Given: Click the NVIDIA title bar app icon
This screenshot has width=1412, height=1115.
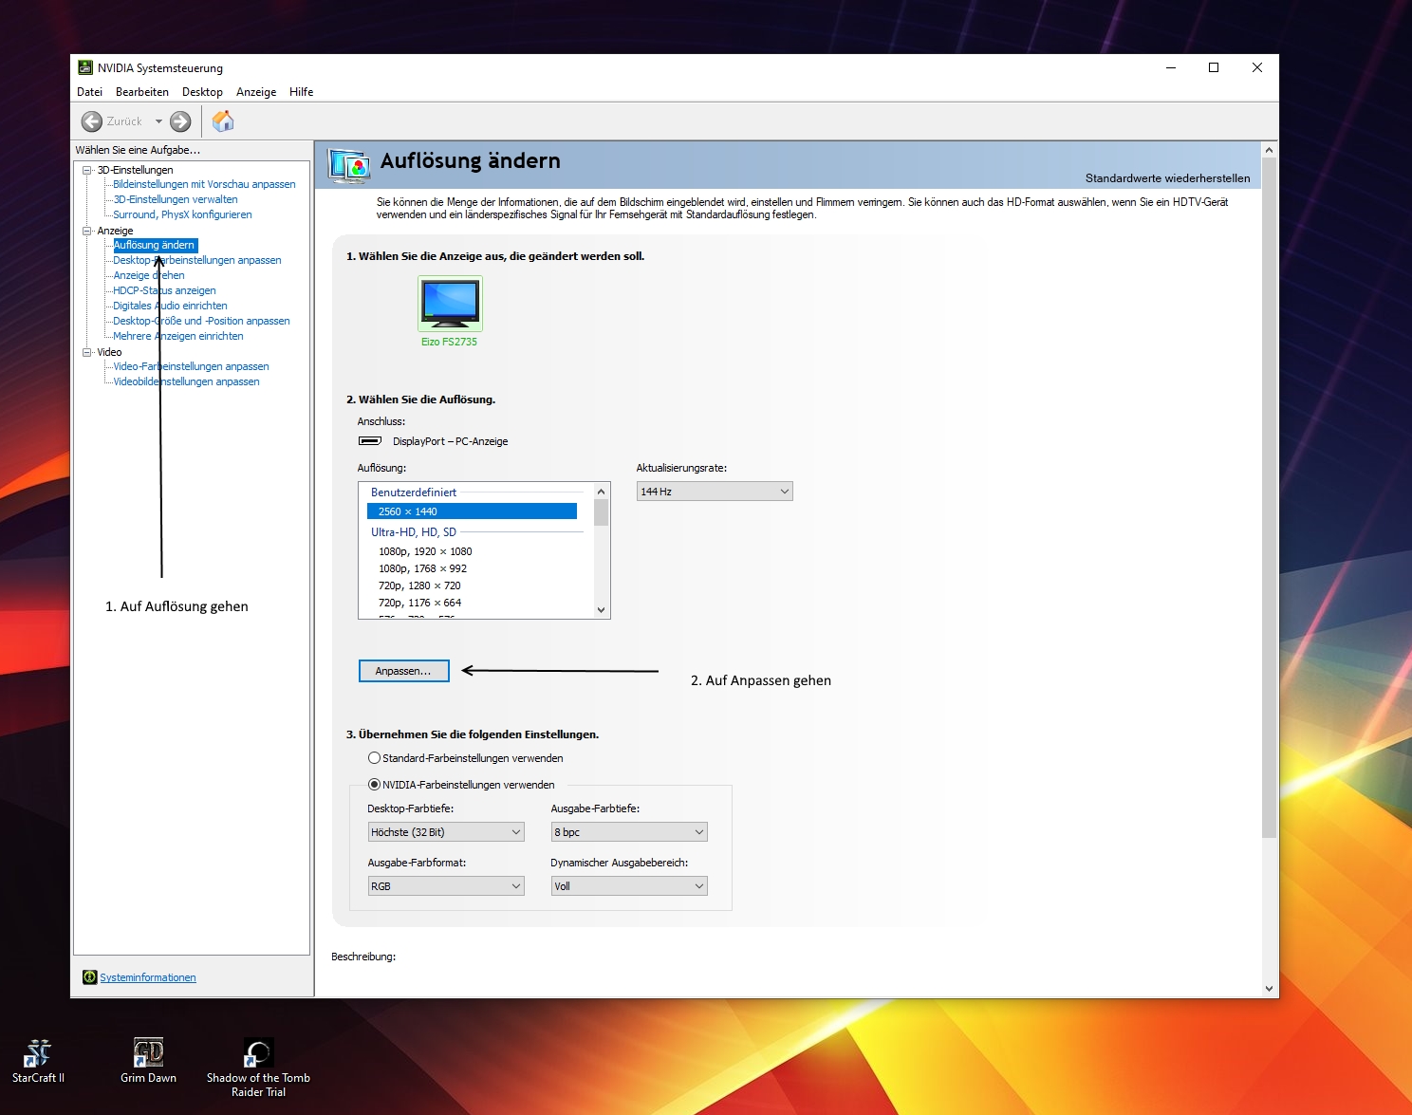Looking at the screenshot, I should coord(85,67).
